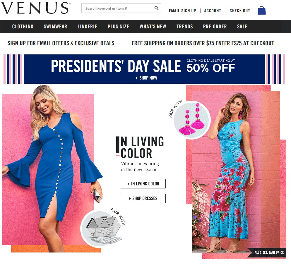This screenshot has width=291, height=268.
Task: Click Shop Now on Presidents' Day banner
Action: pyautogui.click(x=147, y=78)
